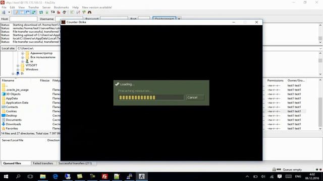Click New version available! menu entry
This screenshot has height=181, width=323.
(97, 7)
